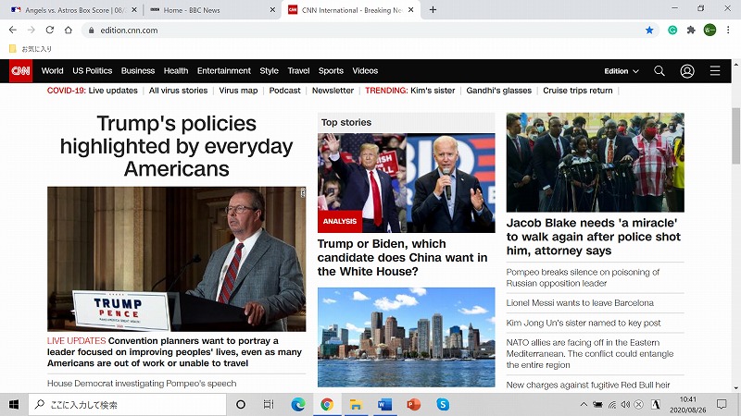Click the browser home icon
Viewport: 741px width, 416px height.
pyautogui.click(x=68, y=30)
